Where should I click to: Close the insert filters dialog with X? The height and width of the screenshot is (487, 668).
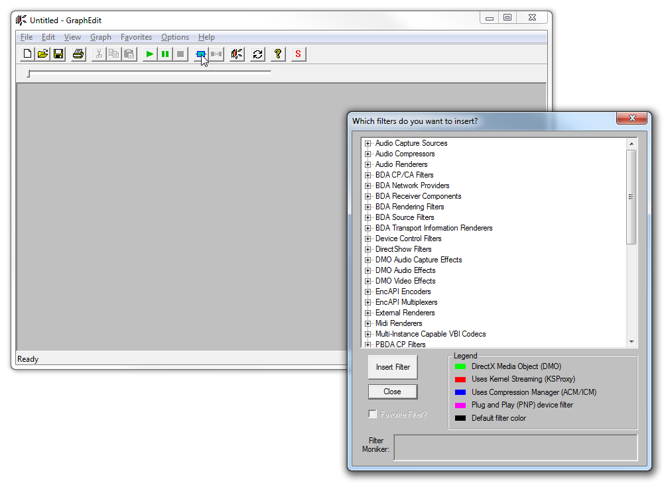[x=632, y=118]
